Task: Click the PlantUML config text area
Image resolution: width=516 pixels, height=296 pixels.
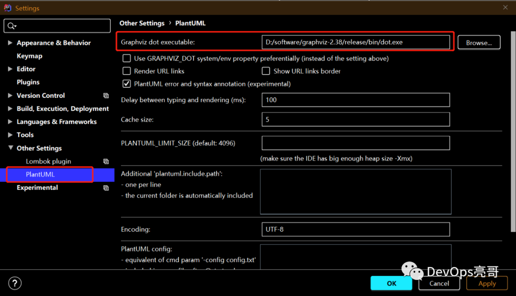Action: point(356,257)
